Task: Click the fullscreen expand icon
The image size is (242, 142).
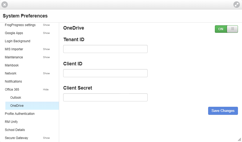Action: point(237,5)
